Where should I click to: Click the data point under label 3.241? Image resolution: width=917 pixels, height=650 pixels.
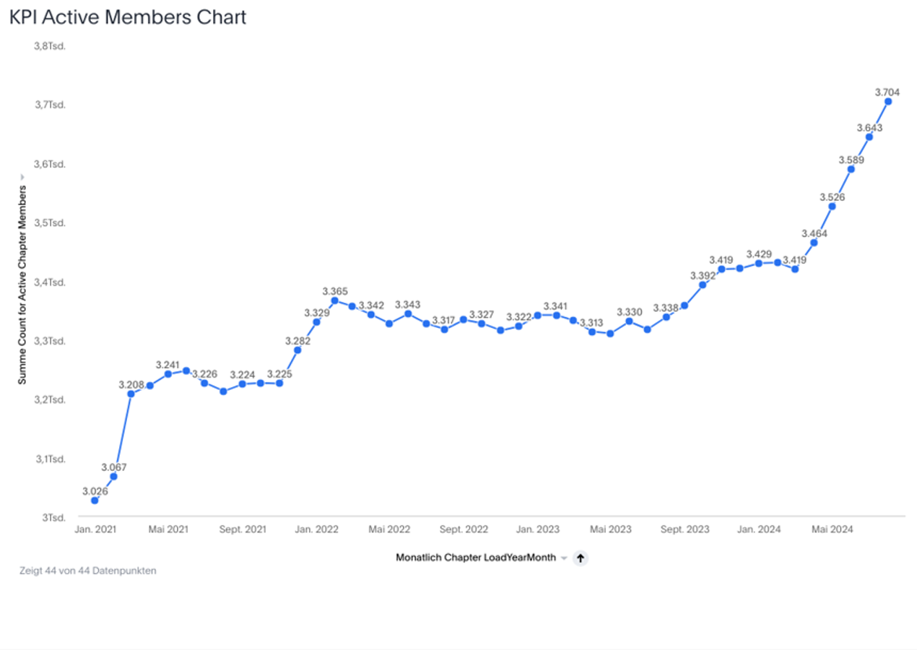tap(168, 374)
